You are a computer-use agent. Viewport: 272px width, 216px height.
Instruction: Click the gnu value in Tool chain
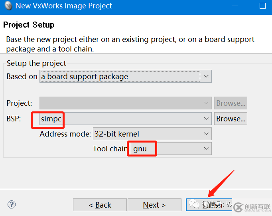[x=140, y=149]
